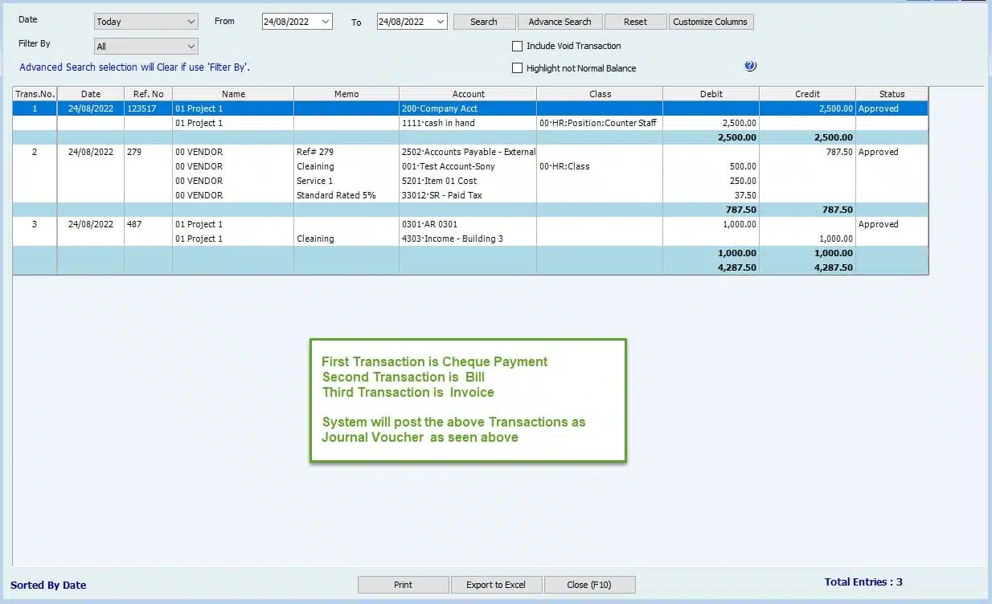
Task: Click 2502·Accounts Payable - External cell
Action: click(468, 152)
